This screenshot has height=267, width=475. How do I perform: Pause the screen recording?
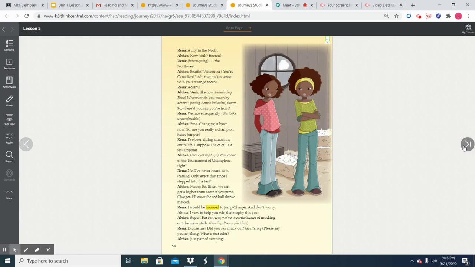(4, 250)
